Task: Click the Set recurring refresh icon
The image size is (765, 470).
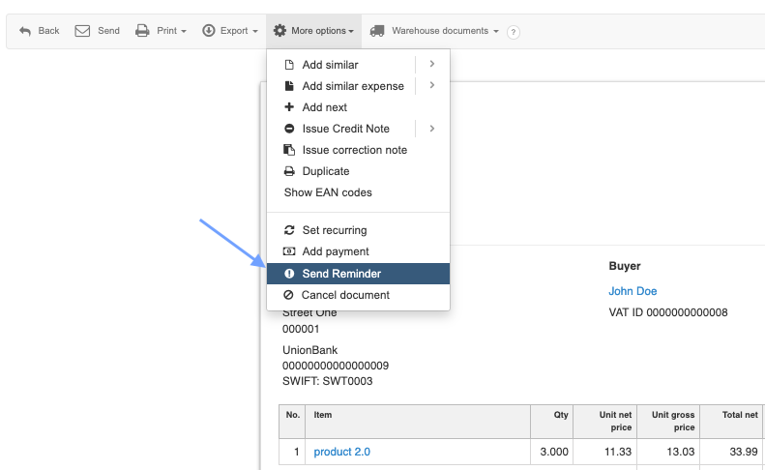Action: 289,230
